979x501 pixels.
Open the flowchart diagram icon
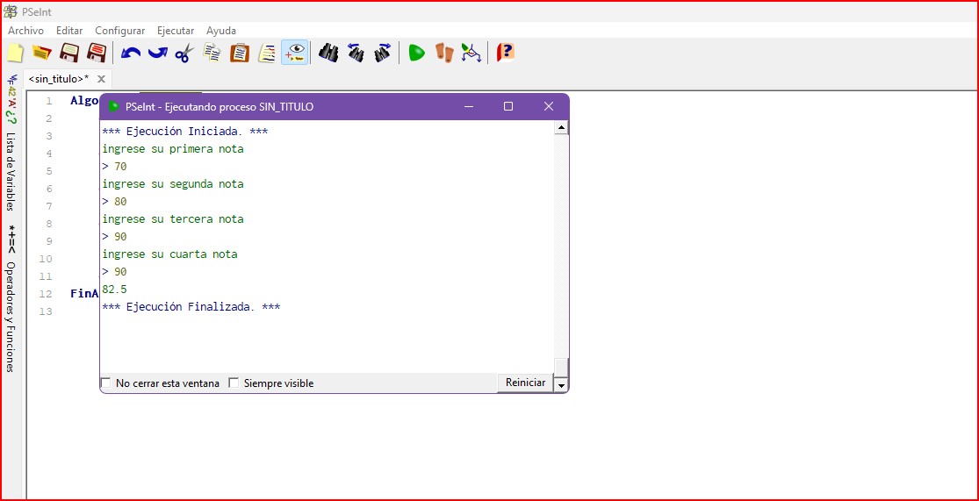pos(472,54)
